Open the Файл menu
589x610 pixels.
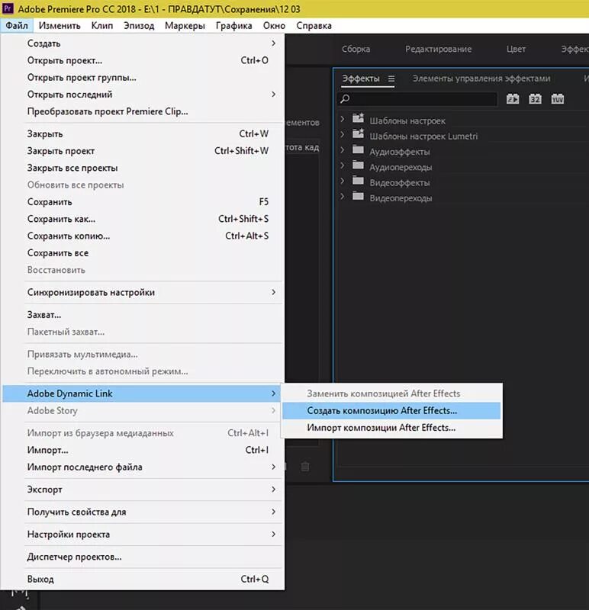click(x=17, y=26)
